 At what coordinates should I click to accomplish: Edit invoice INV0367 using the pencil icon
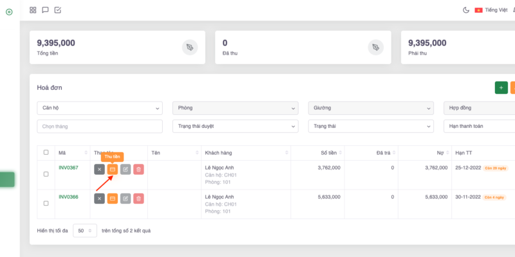click(x=126, y=170)
